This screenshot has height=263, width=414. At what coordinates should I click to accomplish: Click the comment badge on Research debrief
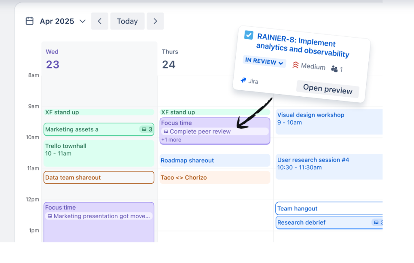(x=378, y=223)
